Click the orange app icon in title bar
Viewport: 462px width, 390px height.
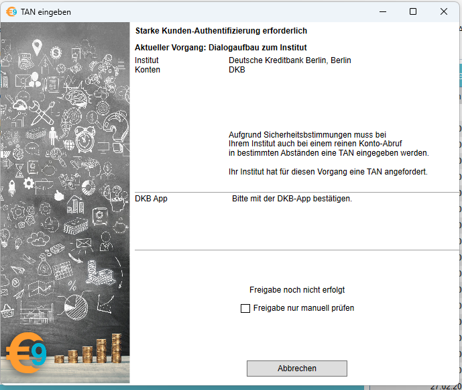coord(11,12)
